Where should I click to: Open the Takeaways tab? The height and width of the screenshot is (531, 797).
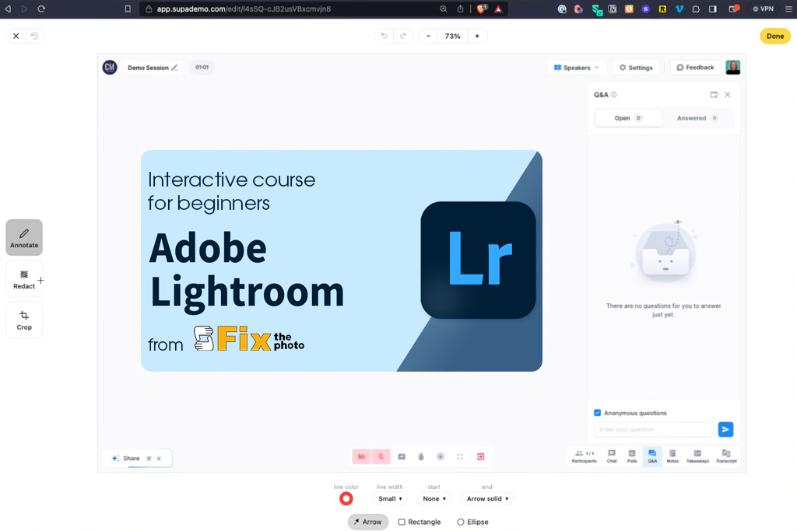pos(697,456)
